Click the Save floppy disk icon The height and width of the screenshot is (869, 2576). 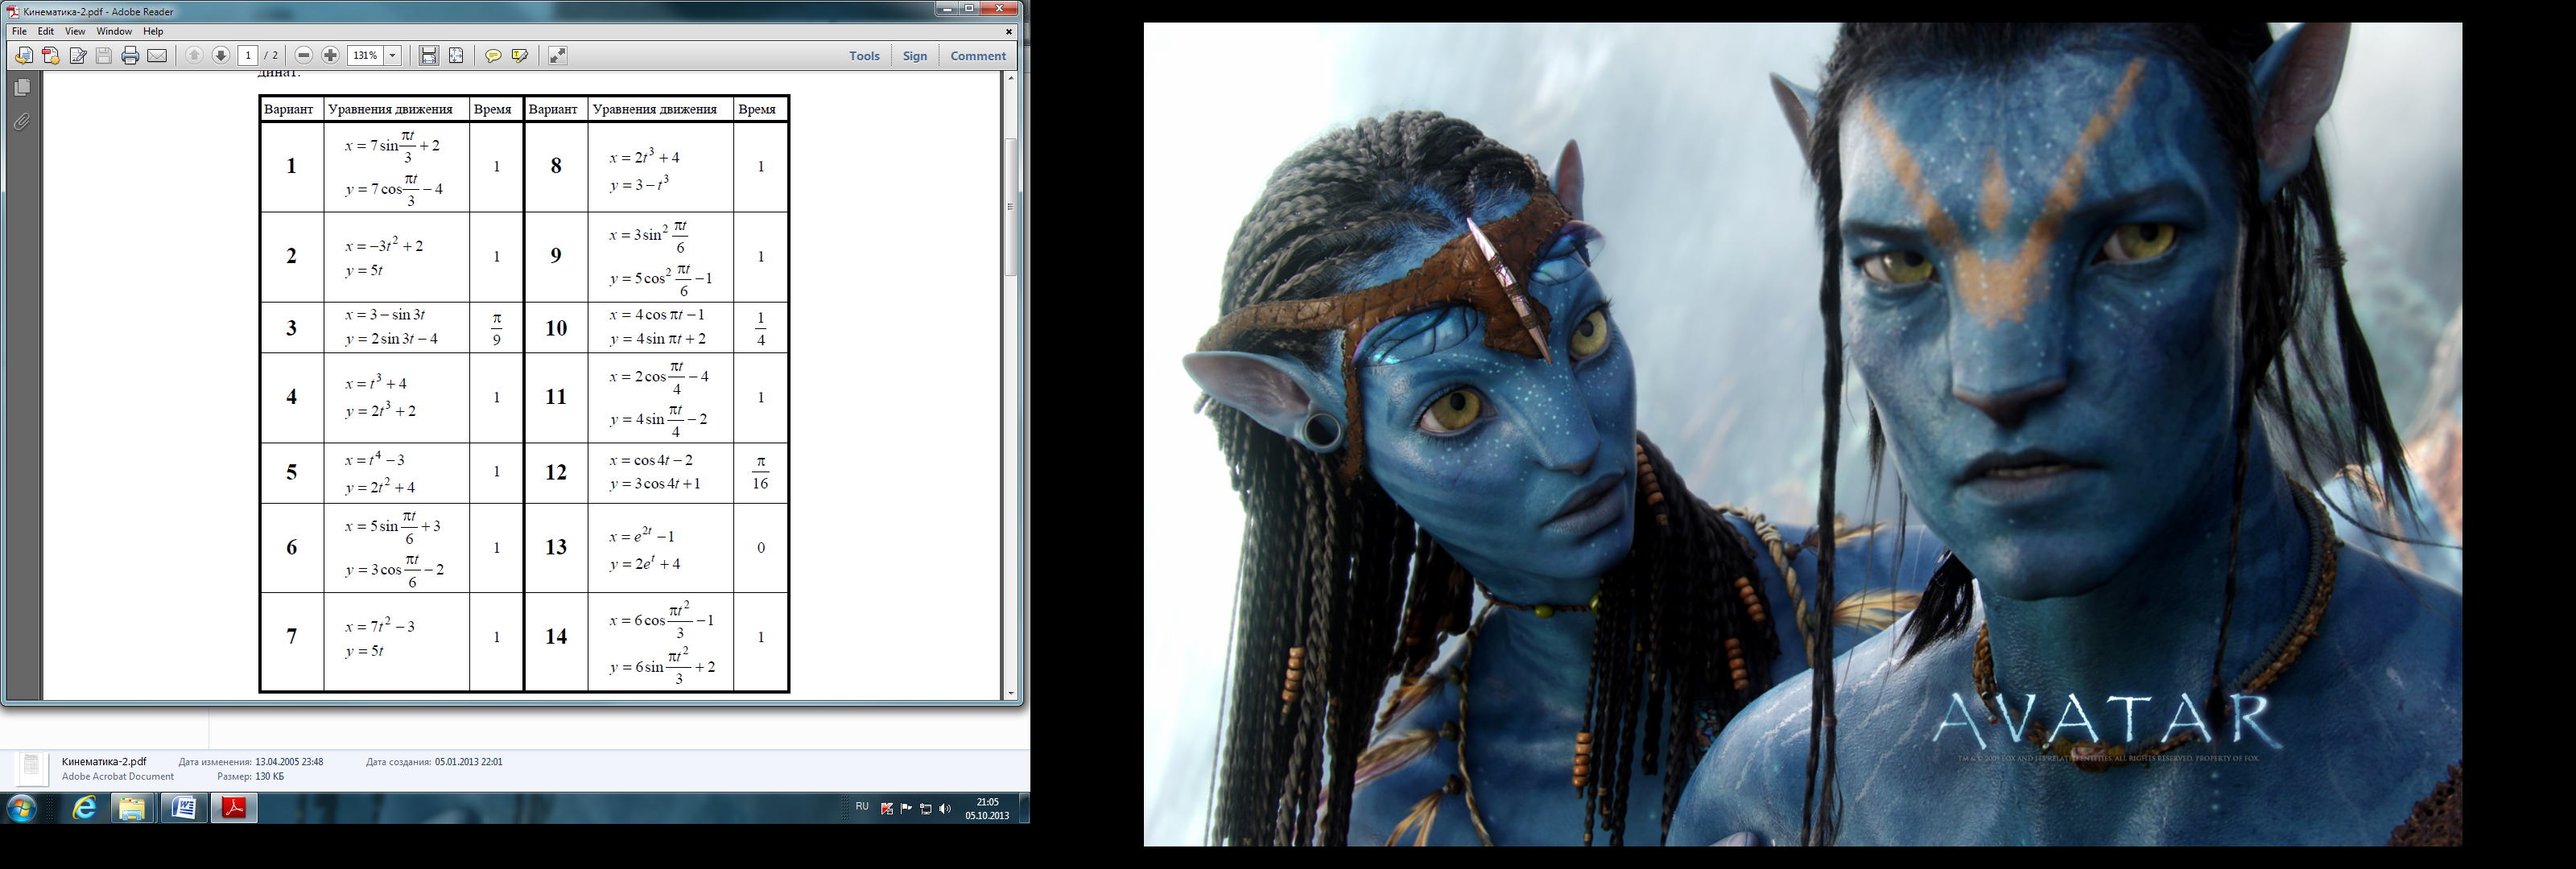104,56
